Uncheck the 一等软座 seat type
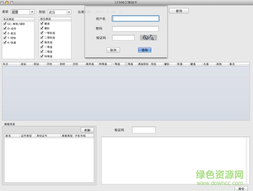The width and height of the screenshot is (253, 191). click(42, 33)
